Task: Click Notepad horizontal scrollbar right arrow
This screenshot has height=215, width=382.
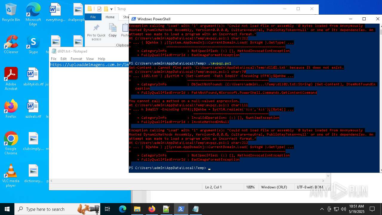Action: (x=323, y=181)
